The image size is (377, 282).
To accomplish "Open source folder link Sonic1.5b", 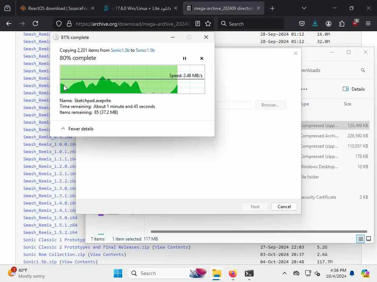I will click(120, 50).
